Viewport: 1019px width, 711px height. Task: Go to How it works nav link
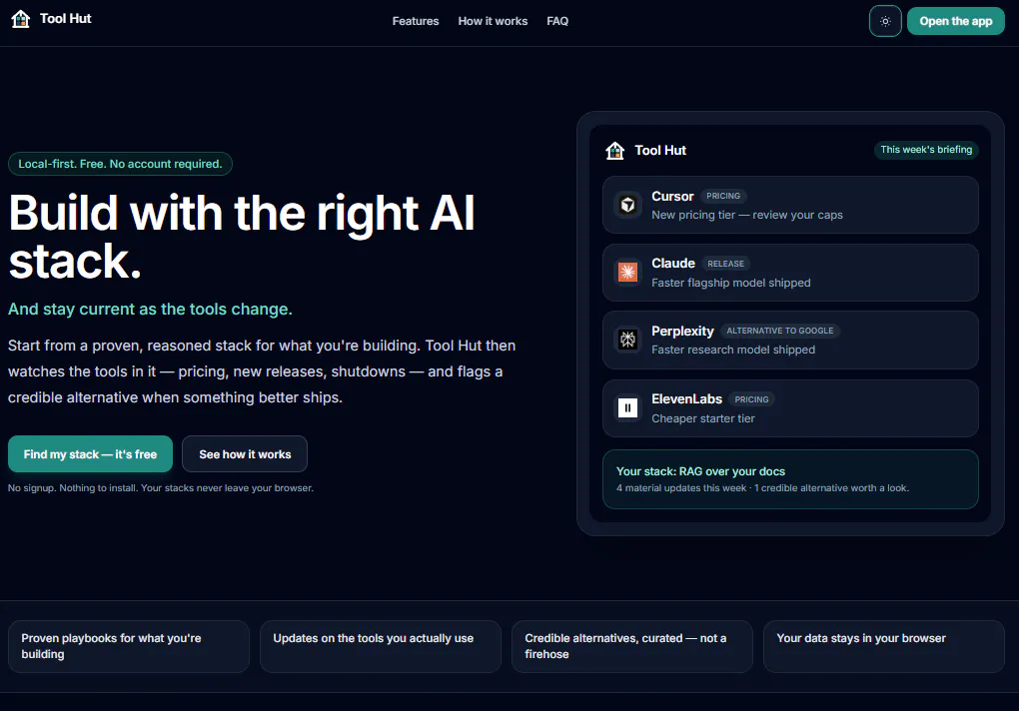[493, 21]
